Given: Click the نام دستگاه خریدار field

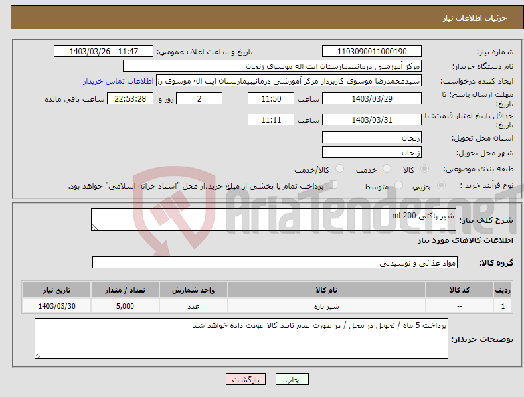Looking at the screenshot, I should [x=272, y=66].
